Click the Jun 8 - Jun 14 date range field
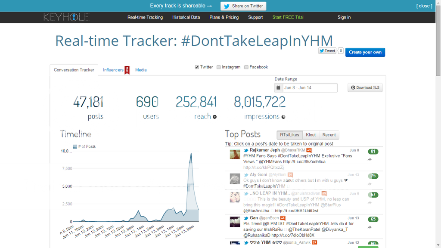441x248 pixels. (x=310, y=88)
